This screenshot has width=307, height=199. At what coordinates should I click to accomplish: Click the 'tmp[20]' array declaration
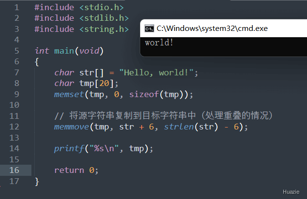tap(97, 84)
